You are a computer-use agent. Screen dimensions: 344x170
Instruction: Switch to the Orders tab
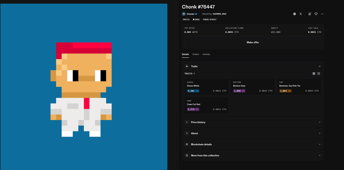pos(196,54)
